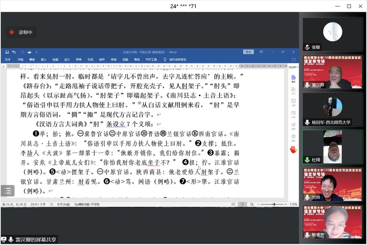Click the microphone icon beside 雷汉卿的屏幕共享

pyautogui.click(x=11, y=239)
